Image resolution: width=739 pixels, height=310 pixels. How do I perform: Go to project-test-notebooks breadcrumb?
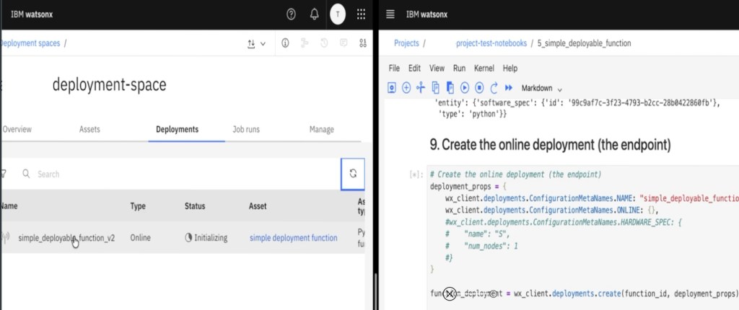(x=491, y=43)
